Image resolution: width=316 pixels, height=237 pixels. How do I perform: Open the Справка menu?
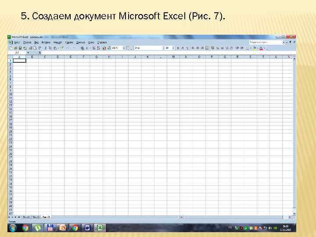[102, 43]
